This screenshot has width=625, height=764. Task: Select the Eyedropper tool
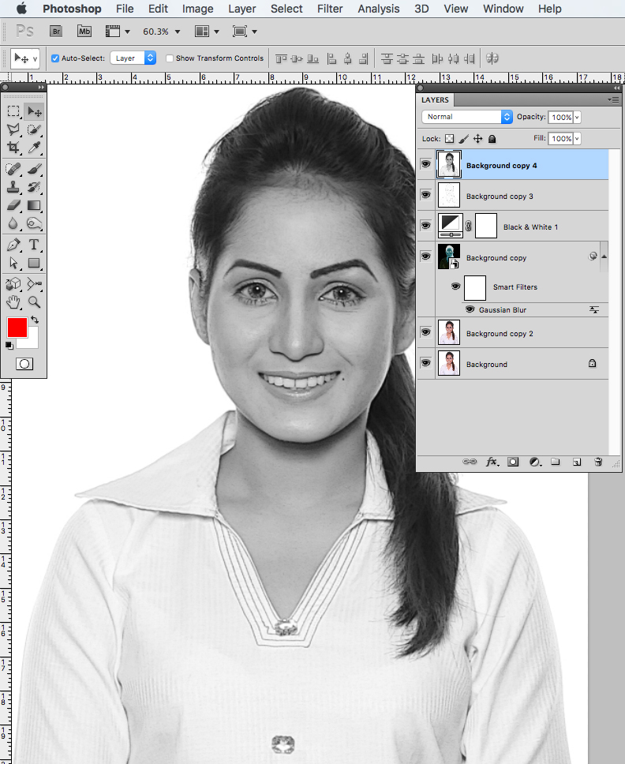click(x=34, y=148)
